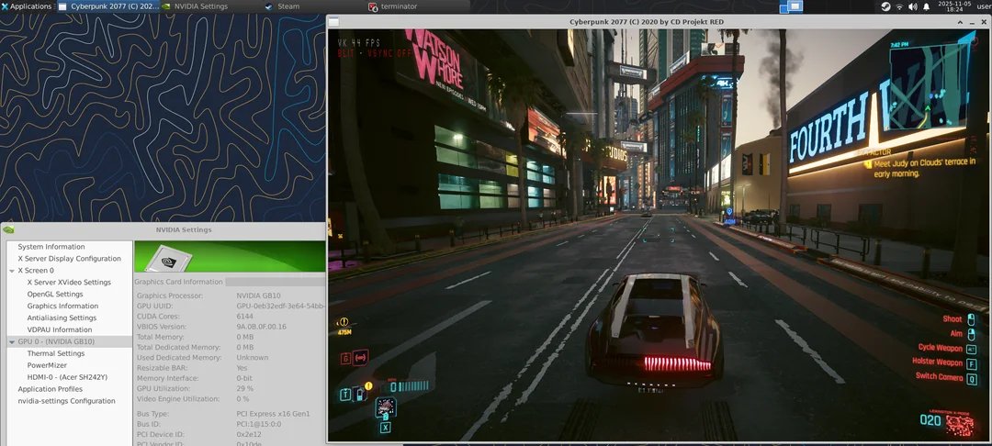Click the workspace switcher icon in top panel
992x446 pixels.
(791, 6)
